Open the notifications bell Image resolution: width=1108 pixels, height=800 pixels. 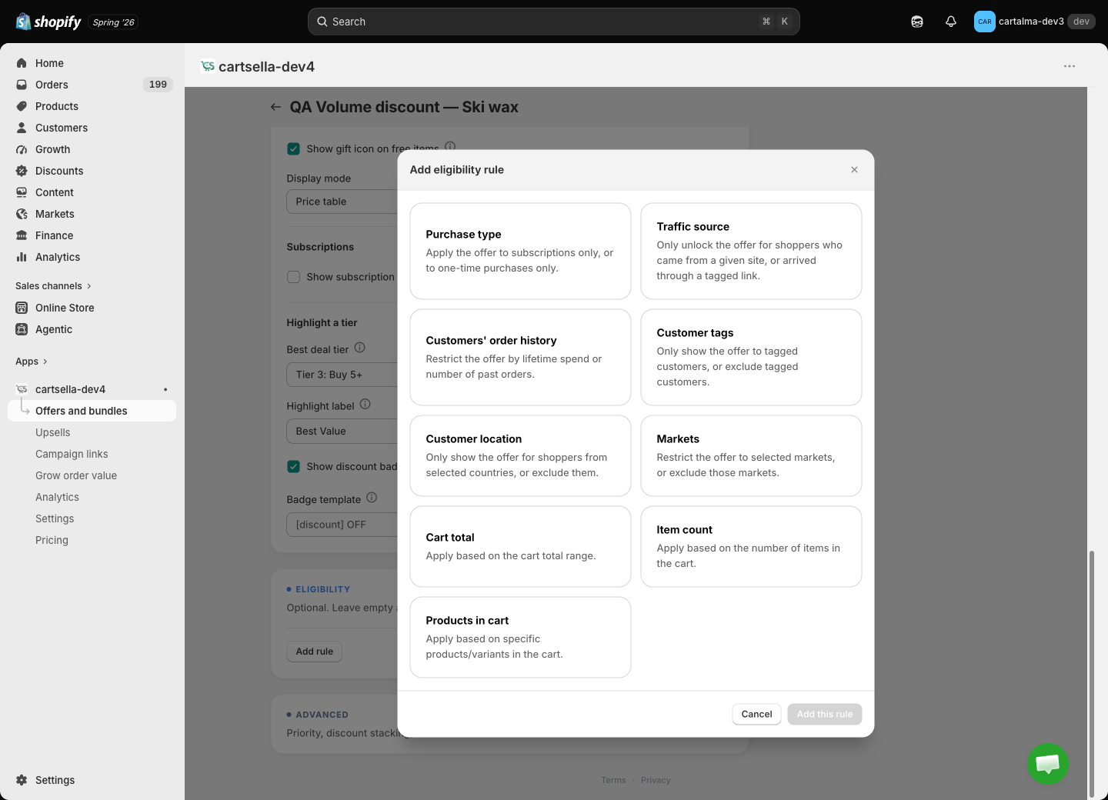pos(951,22)
